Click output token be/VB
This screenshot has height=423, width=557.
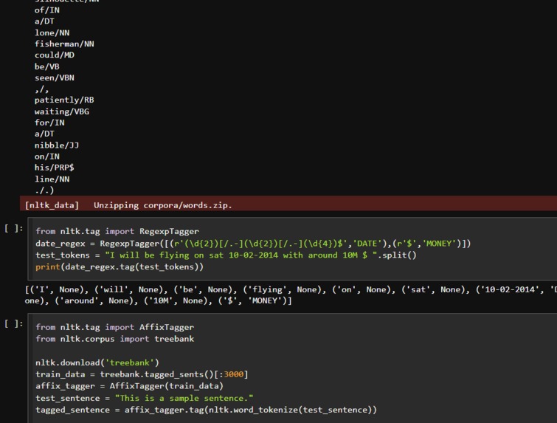[47, 67]
